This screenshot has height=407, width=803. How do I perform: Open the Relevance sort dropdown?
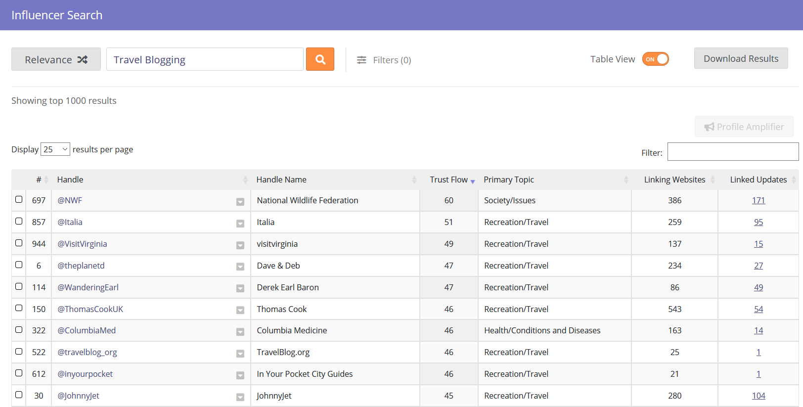[56, 59]
